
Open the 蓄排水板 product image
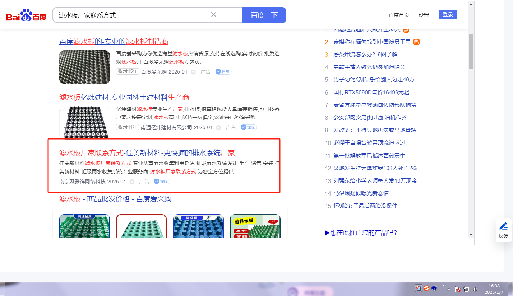tap(255, 226)
